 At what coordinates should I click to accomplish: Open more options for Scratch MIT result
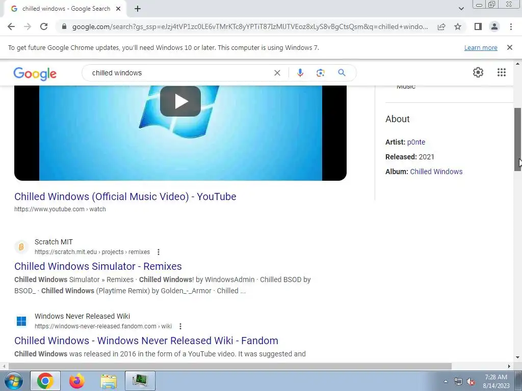(159, 252)
